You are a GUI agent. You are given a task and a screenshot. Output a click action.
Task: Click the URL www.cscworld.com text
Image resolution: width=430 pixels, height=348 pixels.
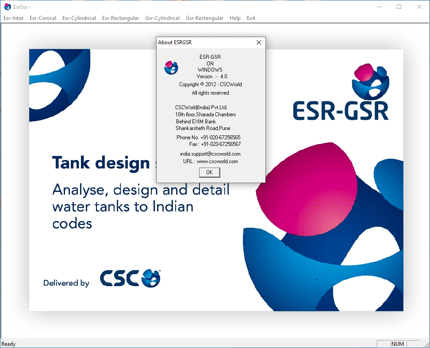(x=210, y=161)
